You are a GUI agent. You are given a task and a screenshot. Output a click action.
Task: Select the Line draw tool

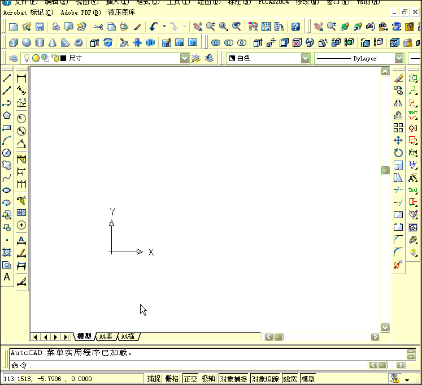7,79
